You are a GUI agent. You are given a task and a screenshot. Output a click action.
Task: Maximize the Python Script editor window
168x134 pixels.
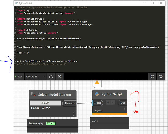click(152, 3)
